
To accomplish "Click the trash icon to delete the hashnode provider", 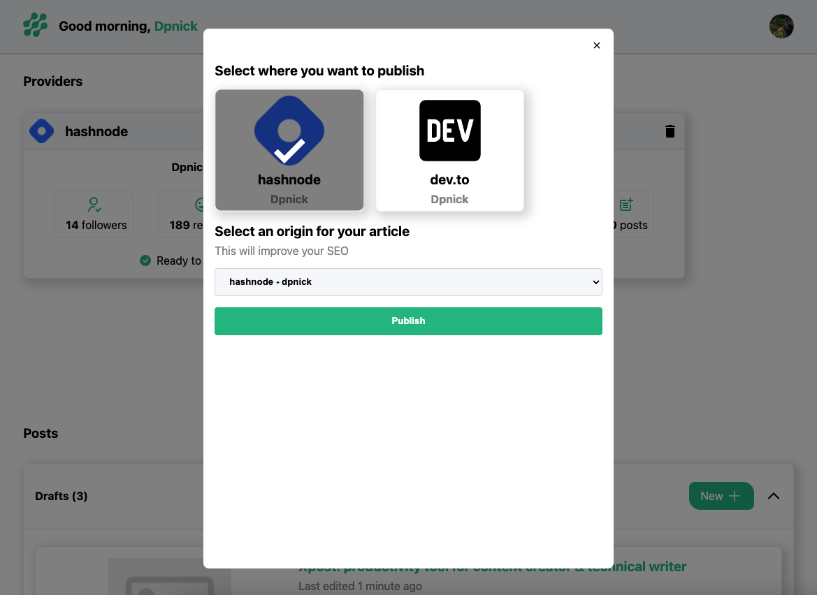I will point(670,131).
